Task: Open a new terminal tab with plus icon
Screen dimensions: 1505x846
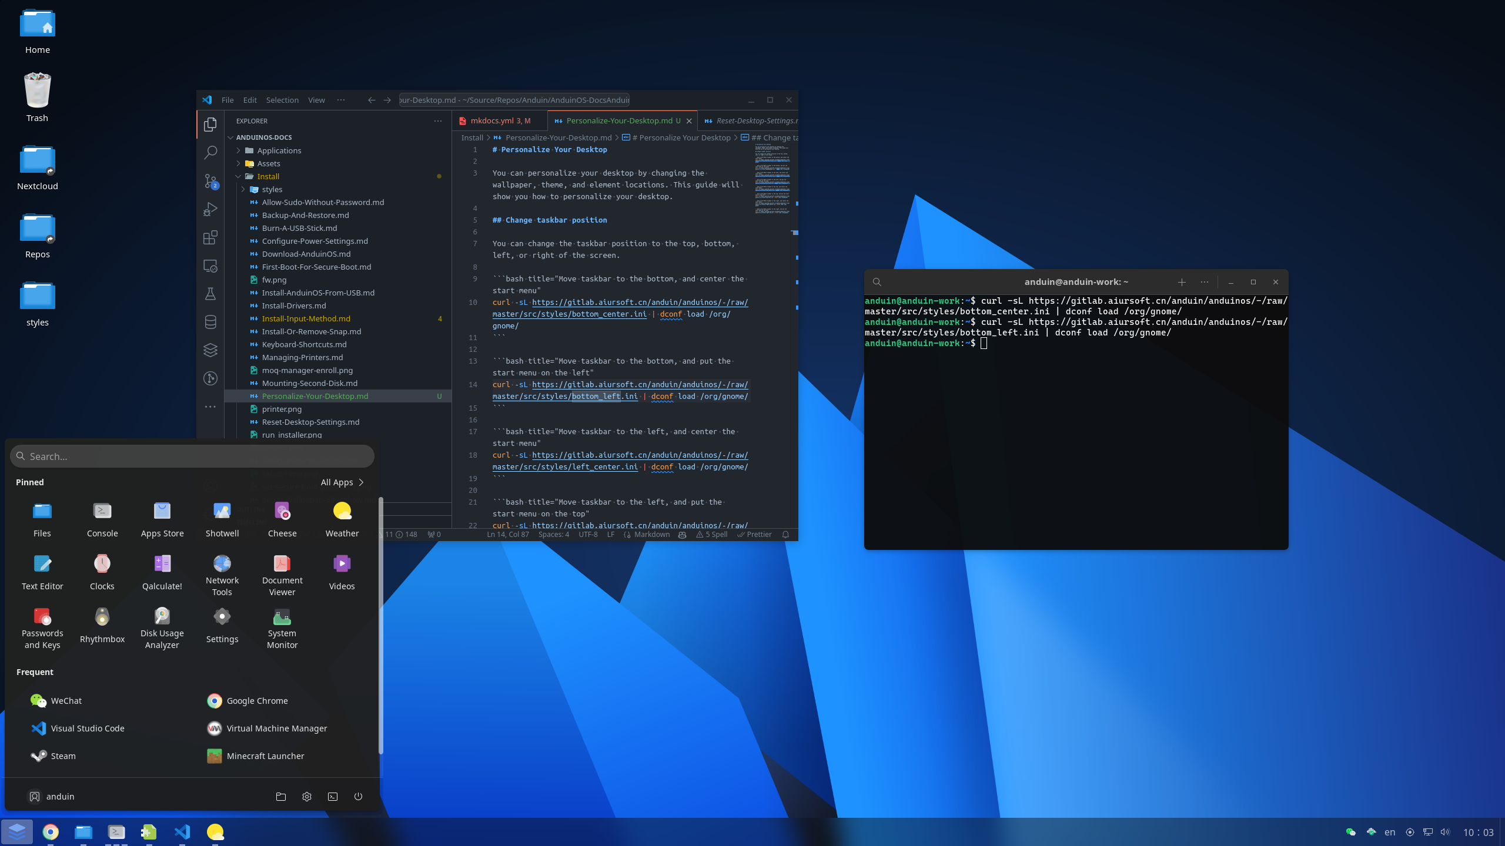Action: 1182,282
